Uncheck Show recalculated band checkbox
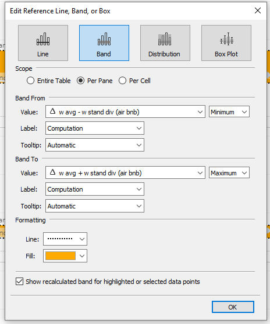 [x=19, y=282]
